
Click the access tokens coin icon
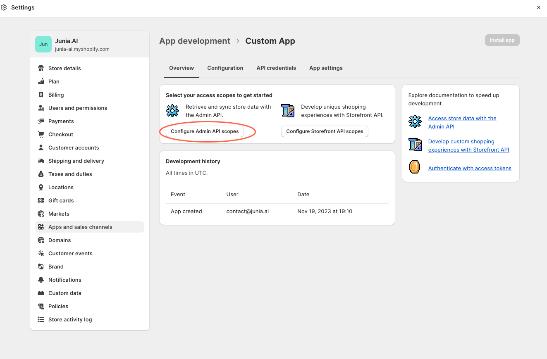tap(415, 167)
